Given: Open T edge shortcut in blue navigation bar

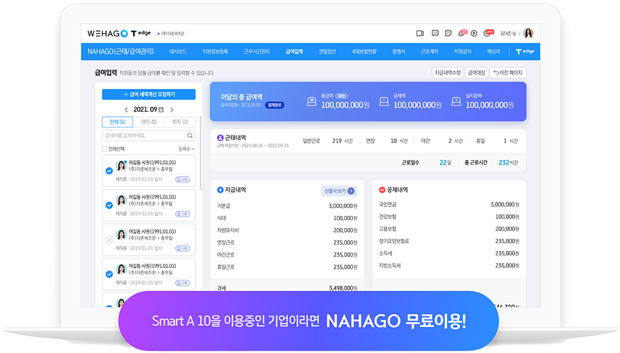Looking at the screenshot, I should click(525, 52).
